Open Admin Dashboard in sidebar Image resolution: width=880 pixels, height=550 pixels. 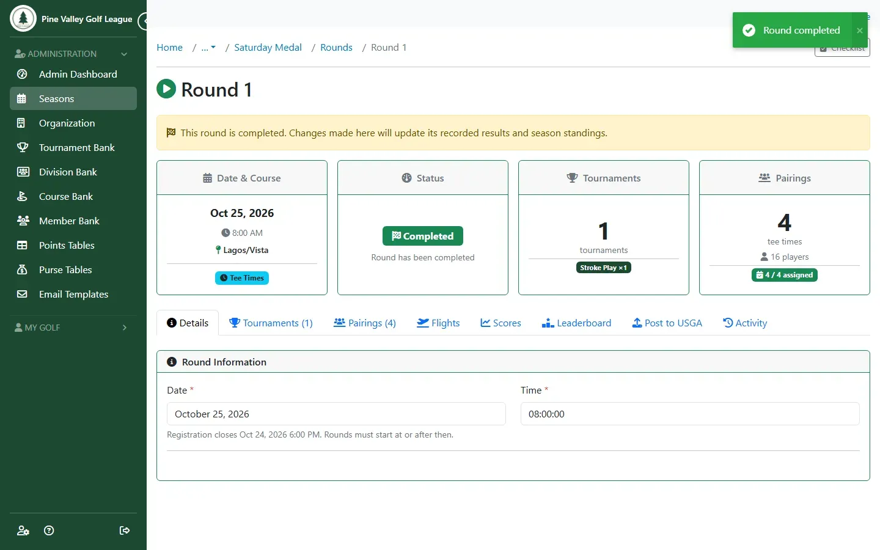click(x=73, y=74)
